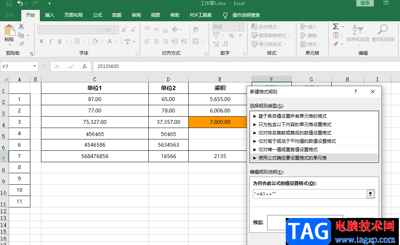400x245 pixels.
Task: Click the Increase Indent icon
Action: tap(184, 41)
